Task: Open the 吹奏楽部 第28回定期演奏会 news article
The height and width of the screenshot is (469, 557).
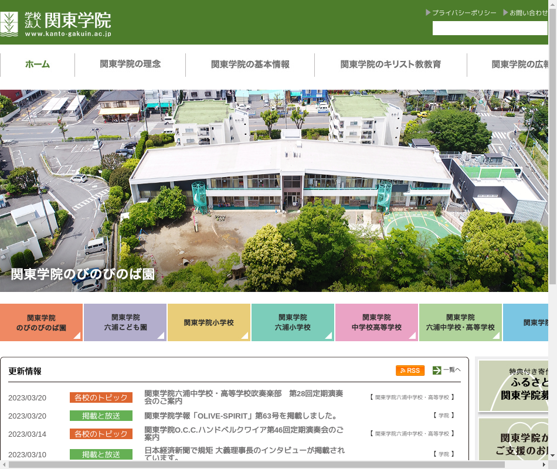Action: click(244, 397)
